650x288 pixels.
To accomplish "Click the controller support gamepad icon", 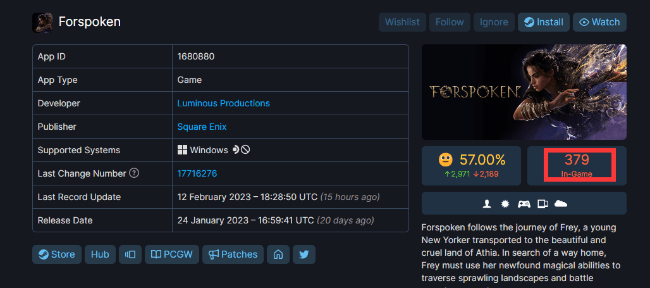I will coord(524,204).
